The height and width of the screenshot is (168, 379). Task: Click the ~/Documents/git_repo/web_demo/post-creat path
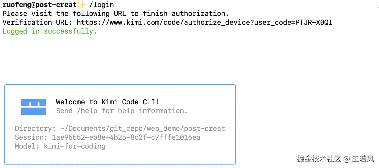(x=142, y=129)
